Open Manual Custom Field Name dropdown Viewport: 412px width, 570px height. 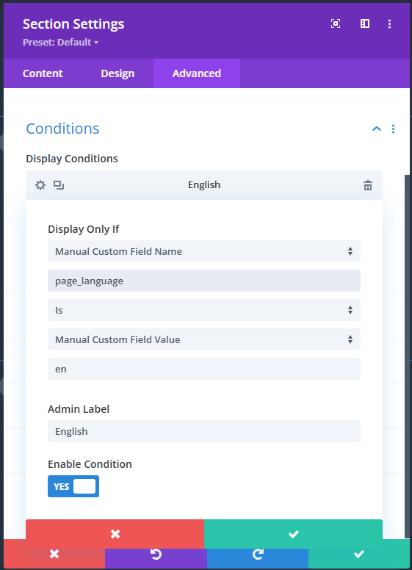pyautogui.click(x=204, y=251)
